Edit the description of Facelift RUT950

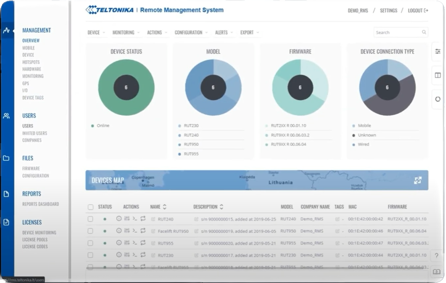click(x=196, y=231)
